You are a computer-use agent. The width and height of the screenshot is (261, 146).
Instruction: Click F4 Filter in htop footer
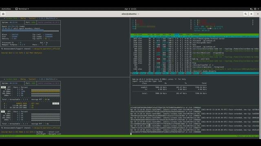158,73
